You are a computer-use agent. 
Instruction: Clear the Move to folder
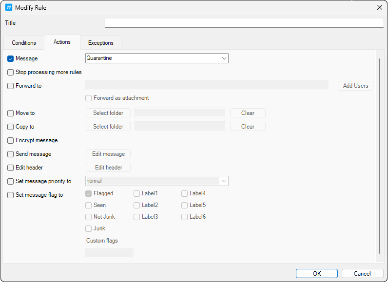point(248,113)
